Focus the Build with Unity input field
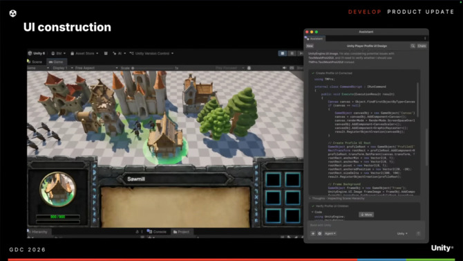463x261 pixels. pyautogui.click(x=366, y=225)
